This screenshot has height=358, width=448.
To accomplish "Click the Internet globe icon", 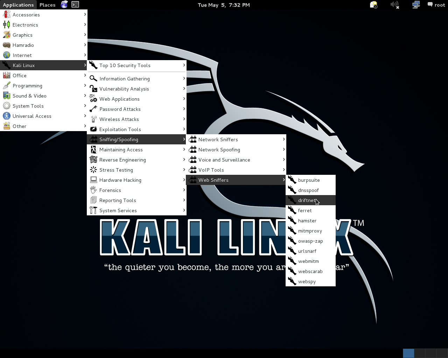I will (7, 55).
